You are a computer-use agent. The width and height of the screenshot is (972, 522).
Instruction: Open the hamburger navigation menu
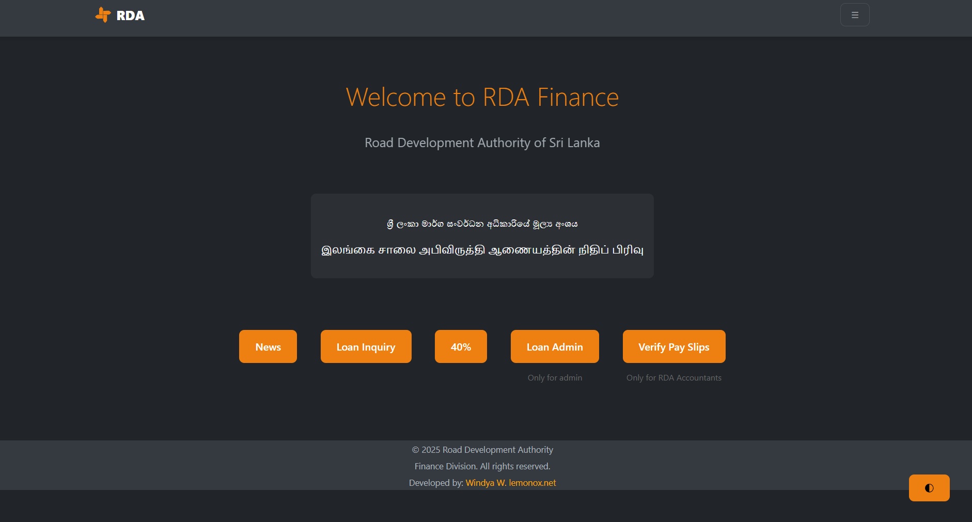click(x=855, y=14)
